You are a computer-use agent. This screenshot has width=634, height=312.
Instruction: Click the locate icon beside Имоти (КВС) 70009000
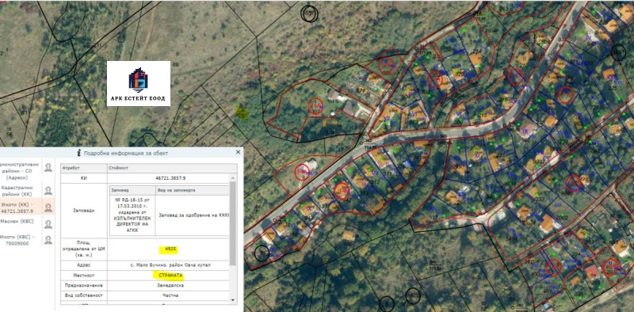tap(48, 240)
